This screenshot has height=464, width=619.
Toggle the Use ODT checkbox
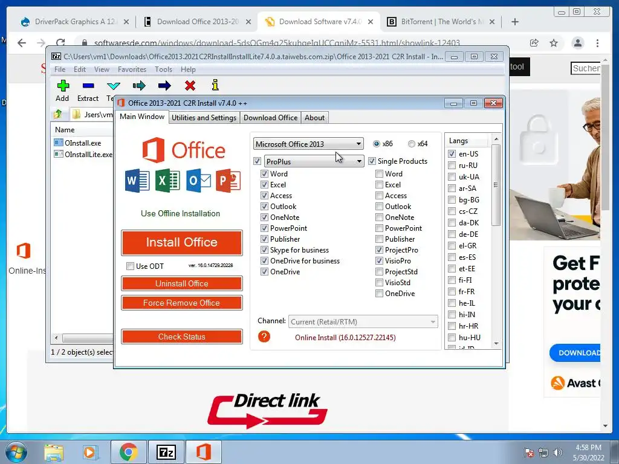point(130,266)
